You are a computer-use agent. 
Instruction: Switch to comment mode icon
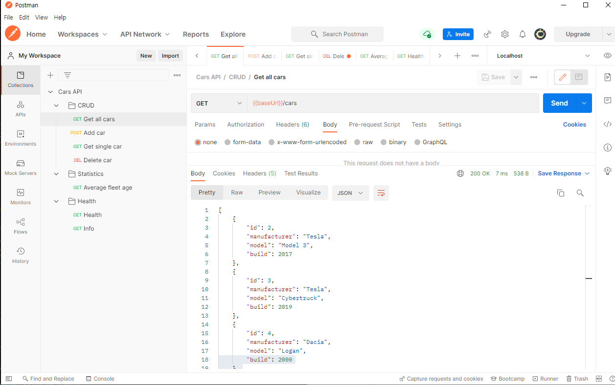click(579, 77)
